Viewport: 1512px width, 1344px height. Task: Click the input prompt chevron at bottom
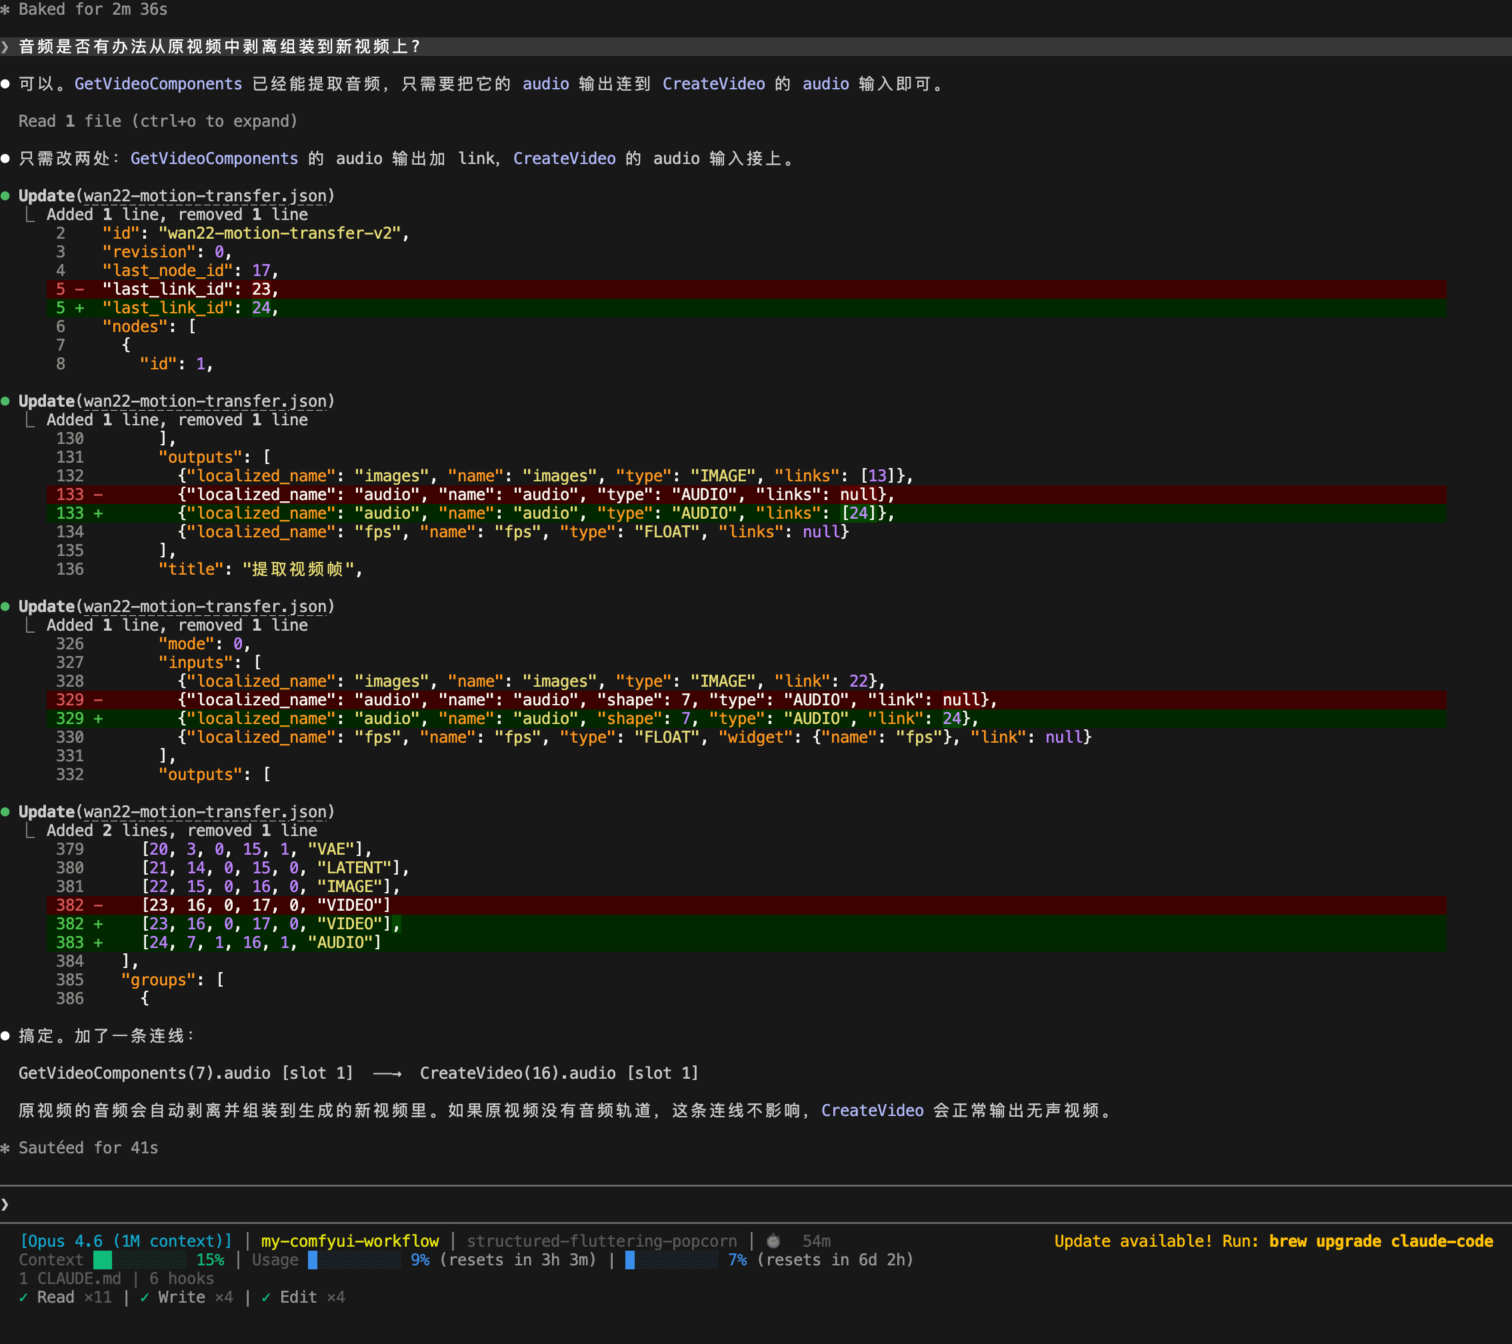click(x=5, y=1204)
